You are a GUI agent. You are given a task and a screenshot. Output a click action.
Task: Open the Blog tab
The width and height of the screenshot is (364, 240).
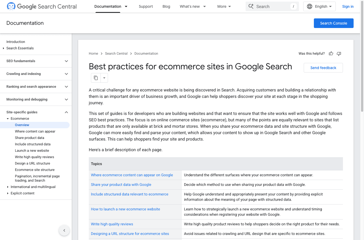click(166, 6)
